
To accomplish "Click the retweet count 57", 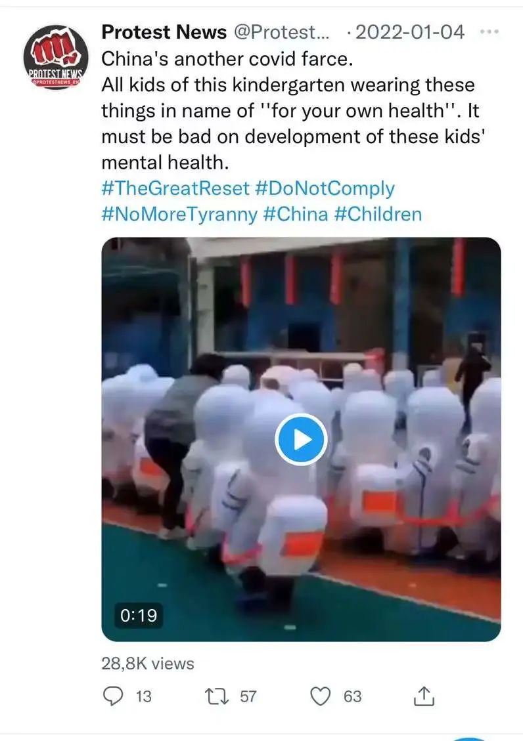I will [x=248, y=696].
